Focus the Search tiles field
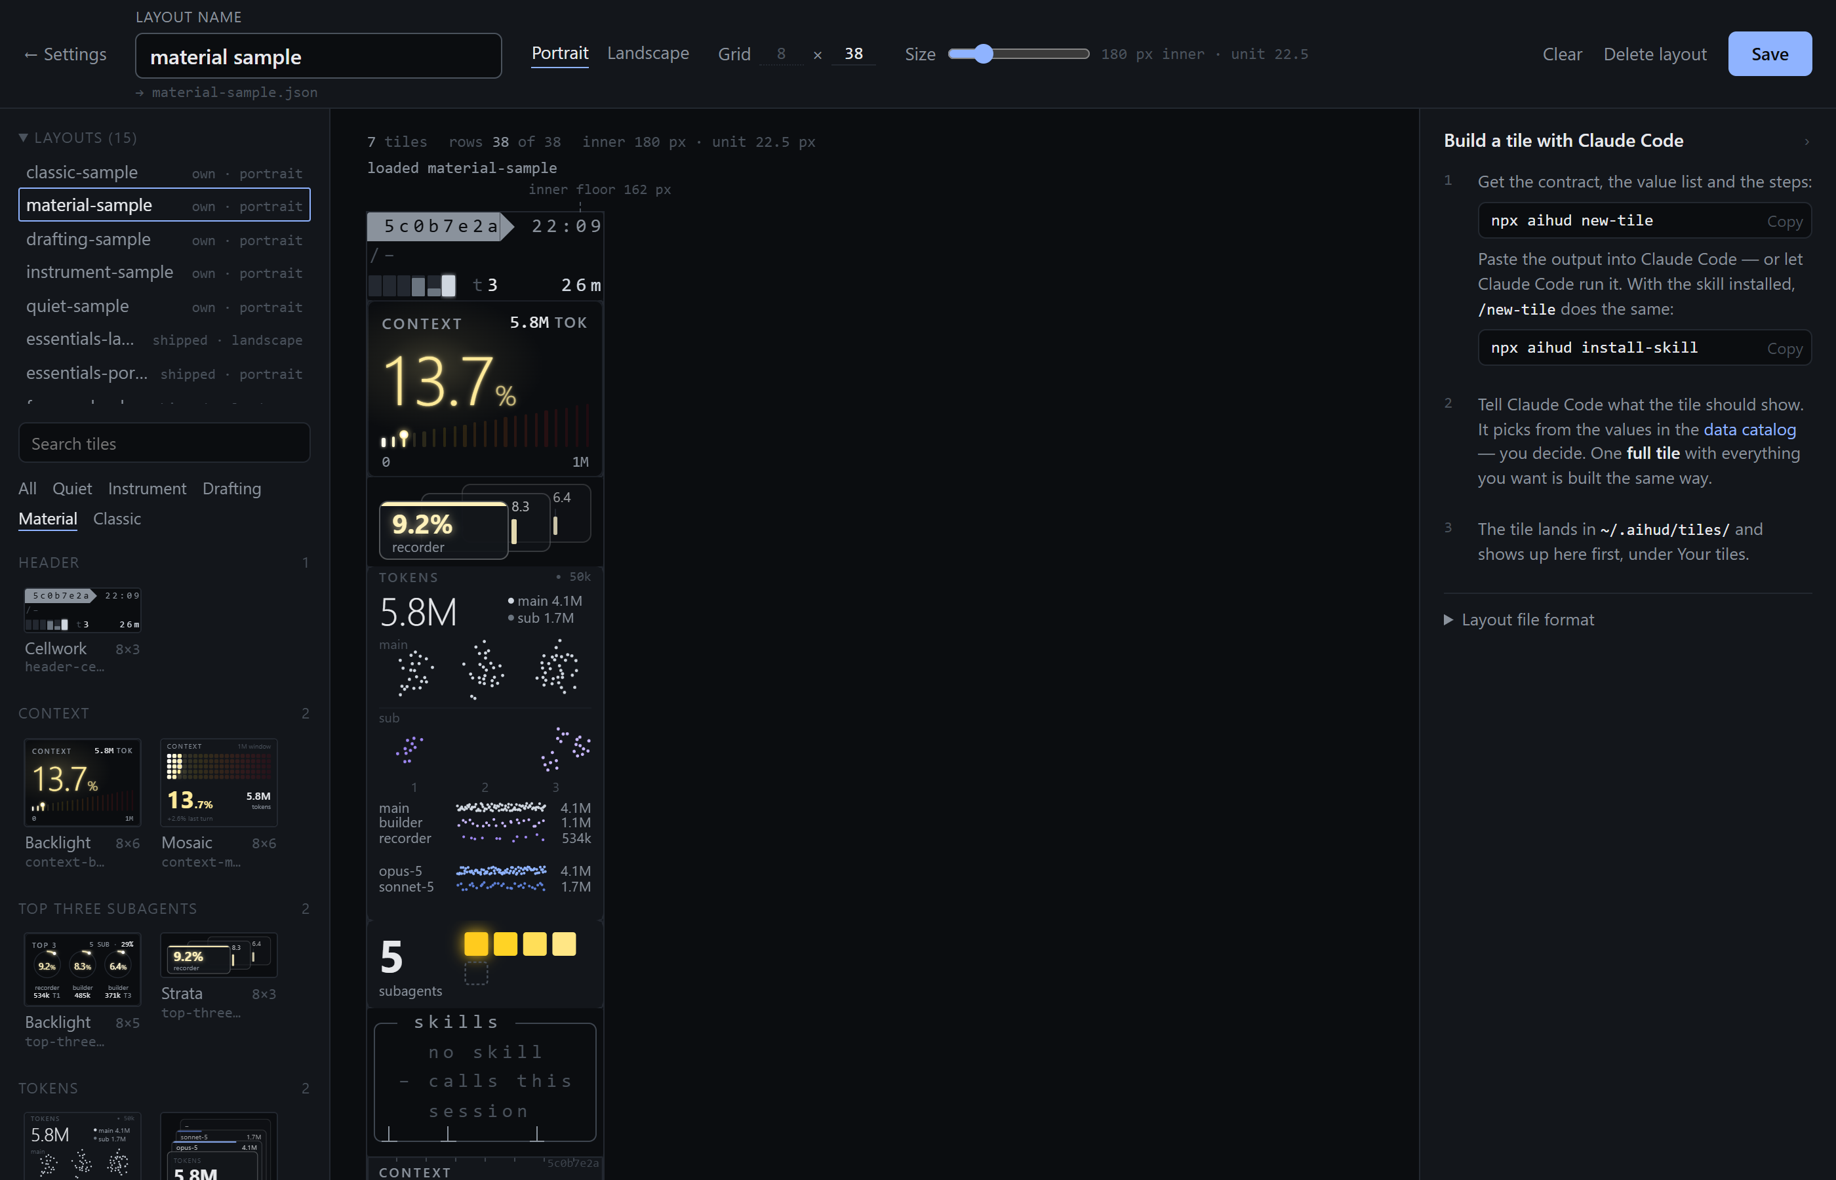The height and width of the screenshot is (1180, 1836). click(164, 444)
